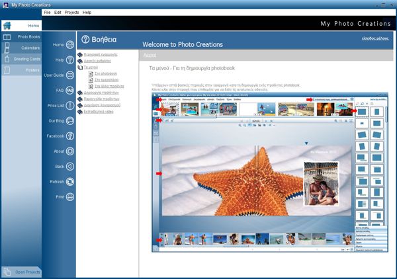Open the Projects menu
397x279 pixels.
71,13
